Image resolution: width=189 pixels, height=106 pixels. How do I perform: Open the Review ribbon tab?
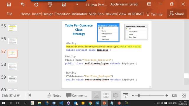(x=111, y=14)
